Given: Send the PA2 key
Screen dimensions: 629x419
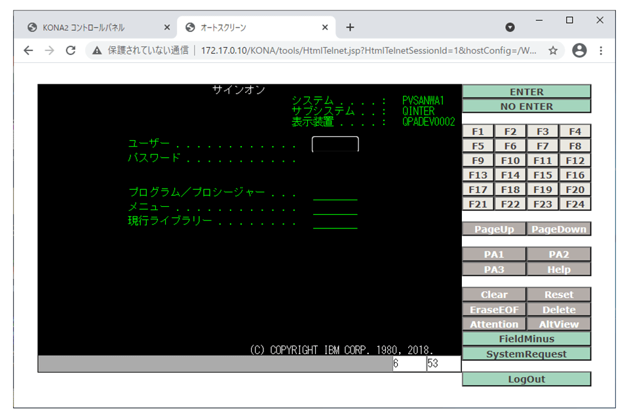Looking at the screenshot, I should click(x=559, y=254).
